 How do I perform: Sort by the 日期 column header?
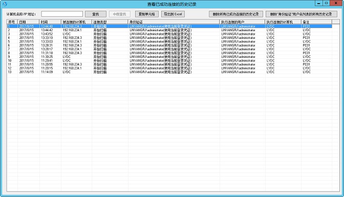click(29, 22)
